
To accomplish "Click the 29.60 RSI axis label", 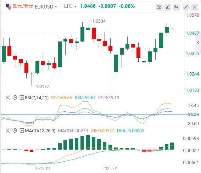I will [193, 123].
